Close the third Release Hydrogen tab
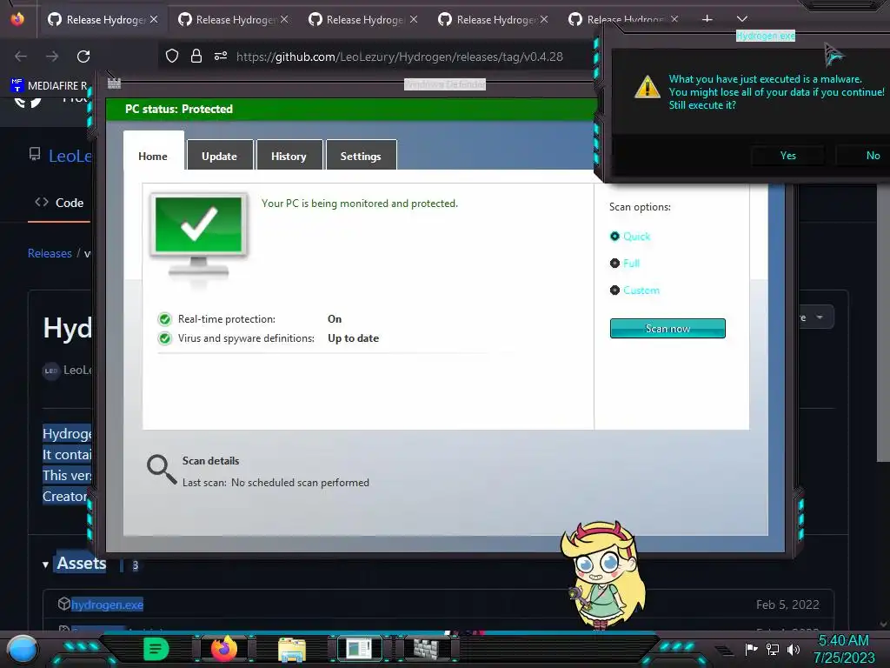 point(414,19)
